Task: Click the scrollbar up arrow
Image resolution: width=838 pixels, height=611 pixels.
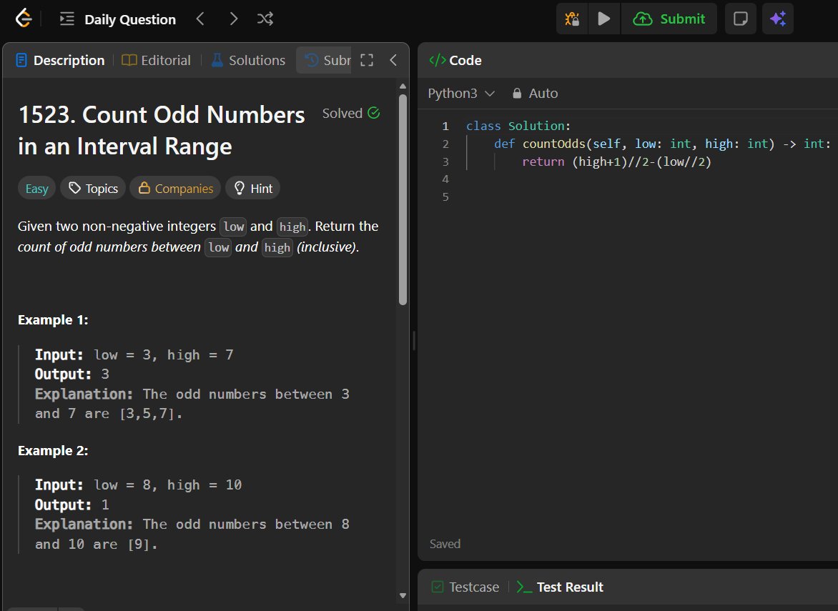Action: click(403, 86)
